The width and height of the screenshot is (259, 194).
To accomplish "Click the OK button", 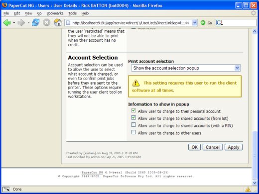I will tap(194, 147).
